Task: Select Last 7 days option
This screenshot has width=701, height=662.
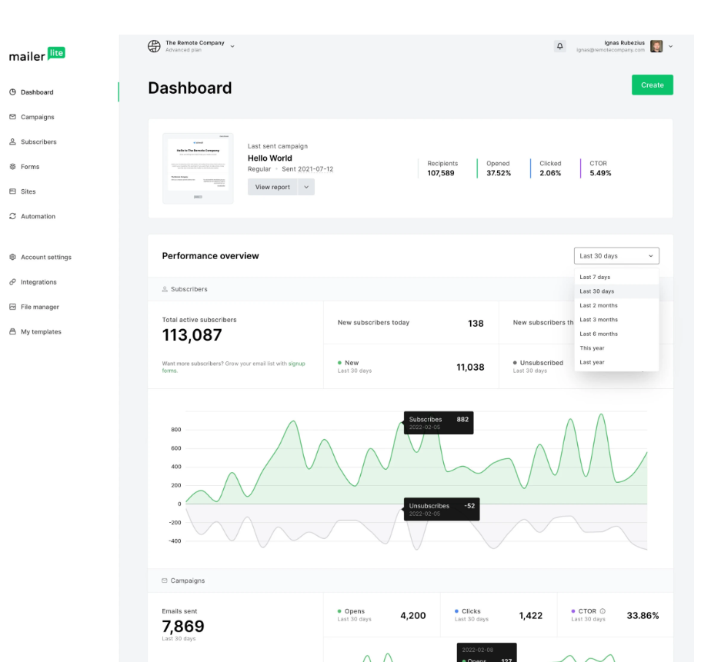Action: 616,277
